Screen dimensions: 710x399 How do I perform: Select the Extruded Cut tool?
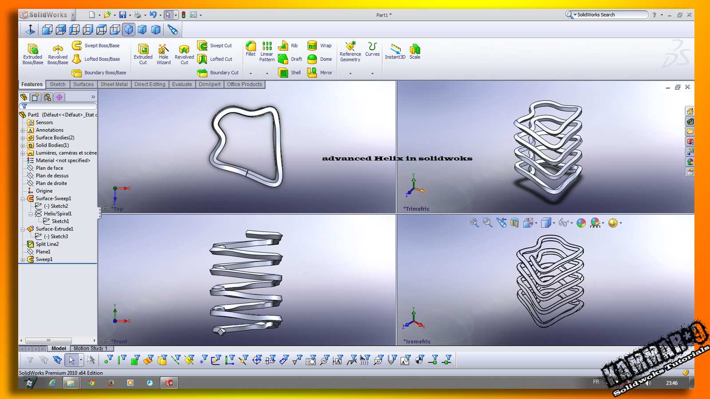pos(143,54)
